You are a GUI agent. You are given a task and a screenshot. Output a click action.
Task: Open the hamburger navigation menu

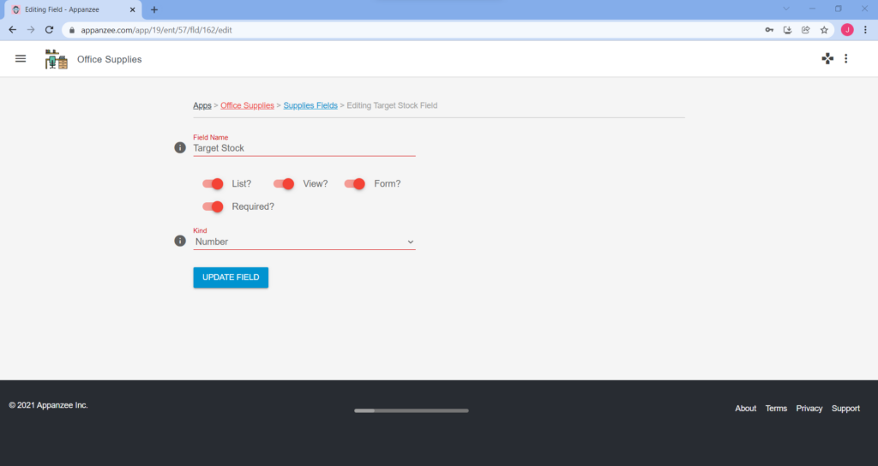[x=21, y=59]
